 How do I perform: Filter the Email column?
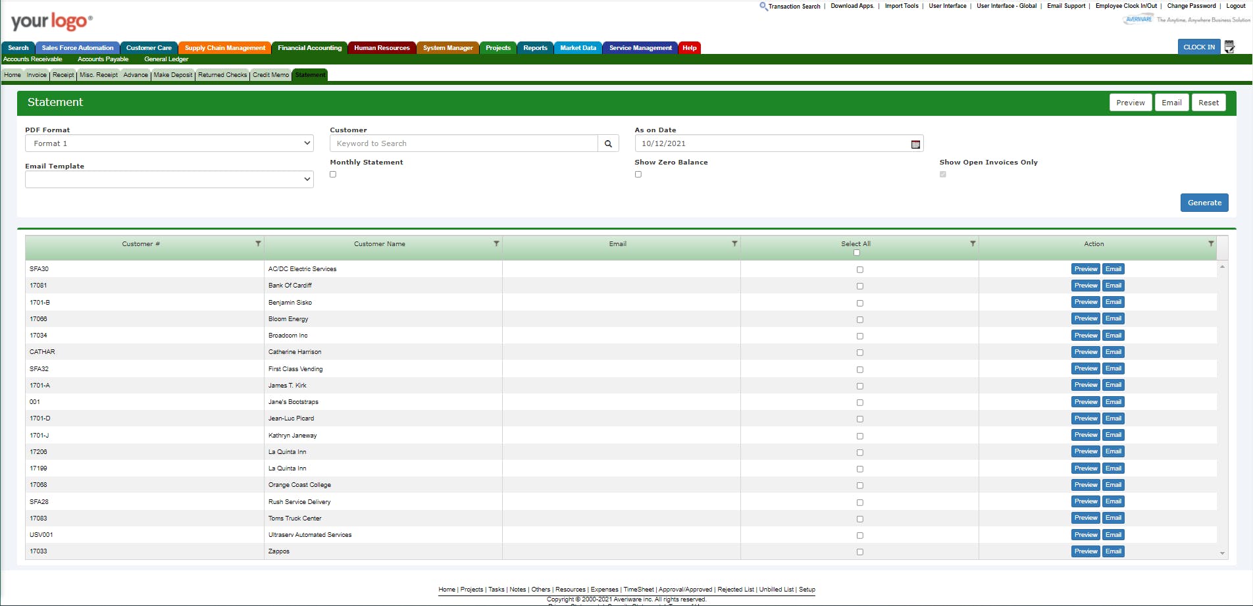pyautogui.click(x=734, y=243)
